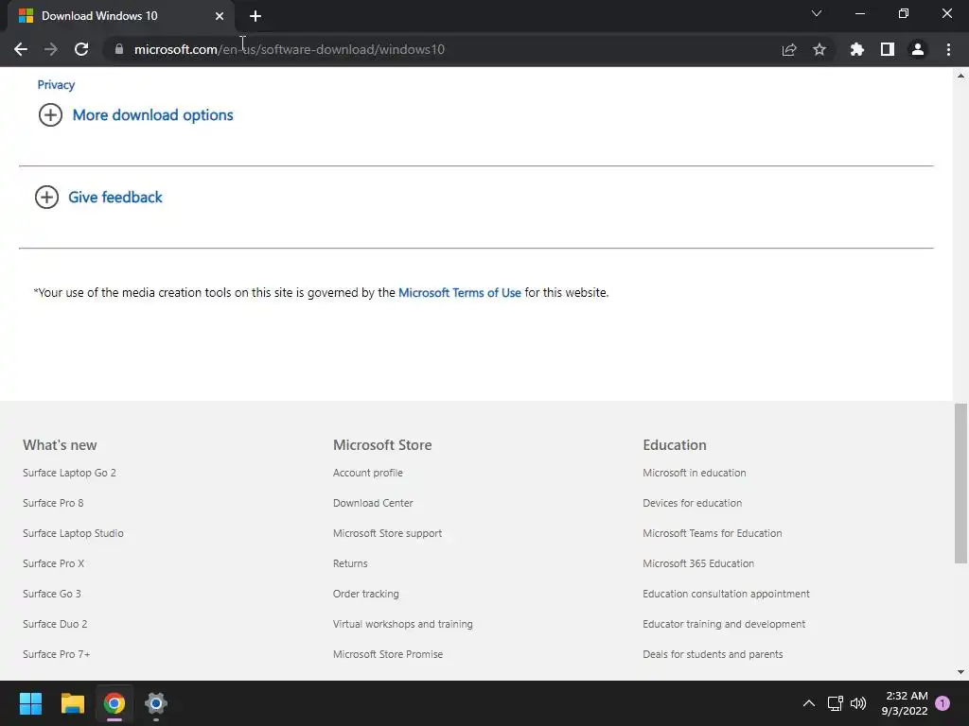Show hidden system tray icons

(x=808, y=703)
